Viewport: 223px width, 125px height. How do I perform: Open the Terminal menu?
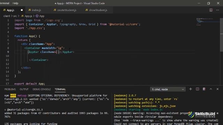4,3
